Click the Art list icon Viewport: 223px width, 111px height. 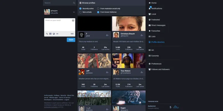[x=150, y=50]
